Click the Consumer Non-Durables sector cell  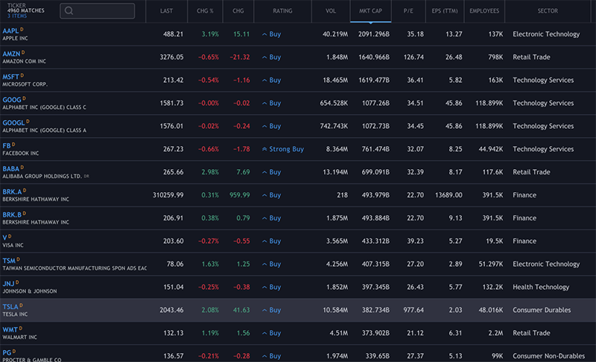pyautogui.click(x=549, y=356)
